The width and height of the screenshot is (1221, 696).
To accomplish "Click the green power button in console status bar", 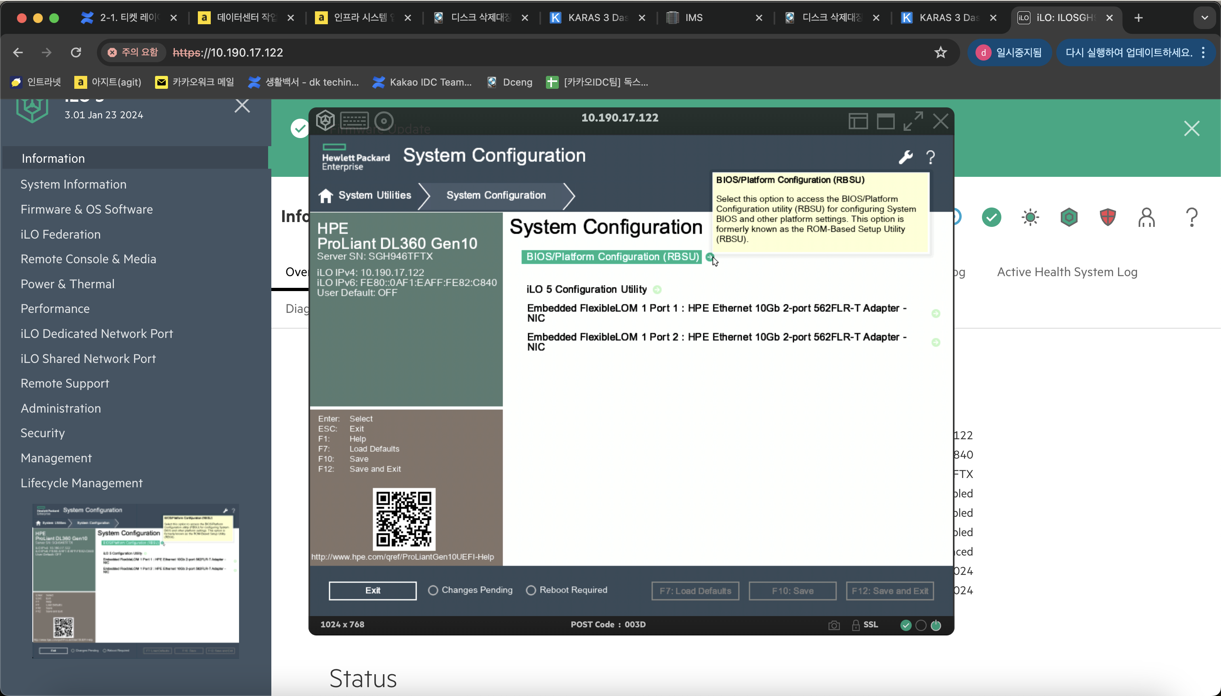I will click(x=936, y=625).
